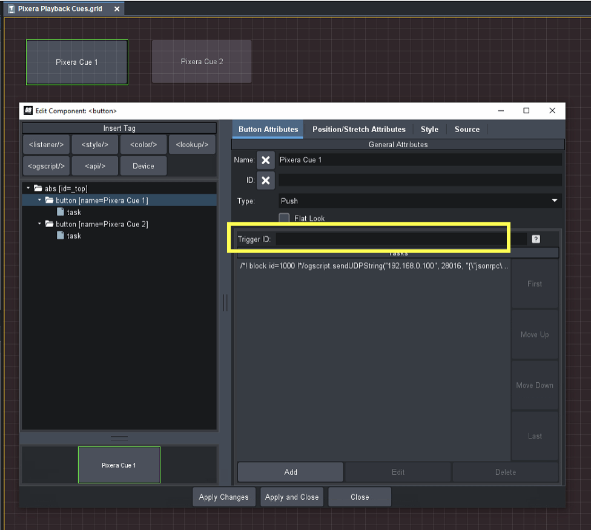The image size is (591, 530).
Task: Click the Add task button
Action: pos(291,472)
